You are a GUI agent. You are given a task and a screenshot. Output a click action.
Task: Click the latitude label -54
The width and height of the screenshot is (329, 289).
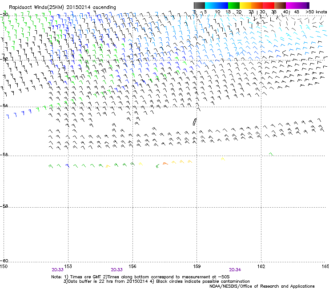(4, 105)
